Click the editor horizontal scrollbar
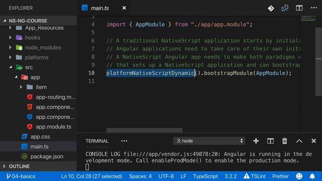The height and width of the screenshot is (181, 322). click(x=144, y=130)
